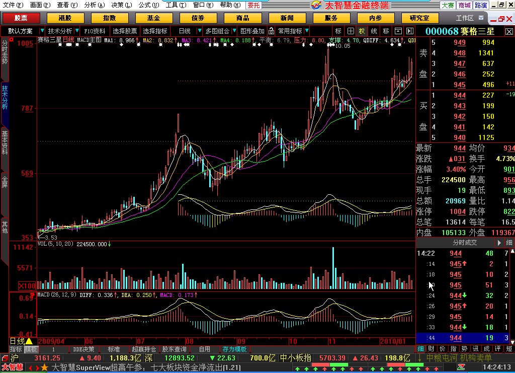Click the crosshair grid tool icon

coord(351,31)
